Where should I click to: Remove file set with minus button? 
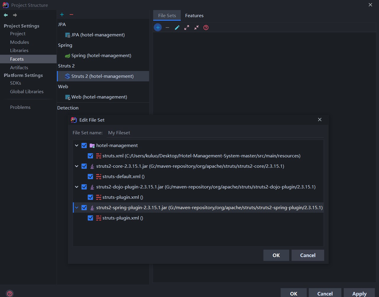[x=167, y=28]
